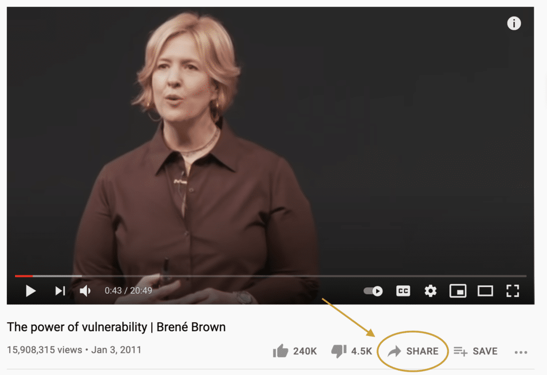The height and width of the screenshot is (375, 547).
Task: Activate miniplayer mode icon
Action: click(x=458, y=291)
